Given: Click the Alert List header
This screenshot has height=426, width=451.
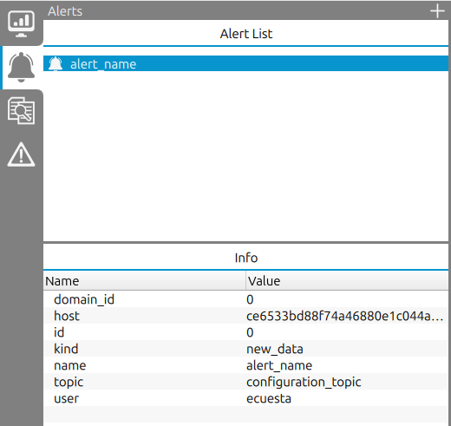Looking at the screenshot, I should (246, 34).
